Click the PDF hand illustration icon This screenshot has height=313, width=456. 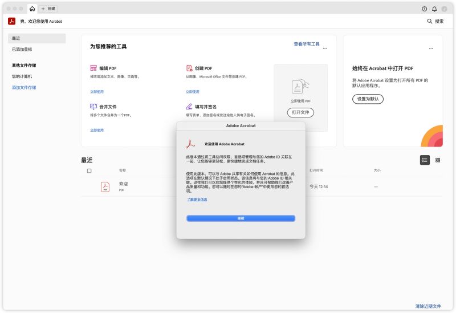coord(300,86)
